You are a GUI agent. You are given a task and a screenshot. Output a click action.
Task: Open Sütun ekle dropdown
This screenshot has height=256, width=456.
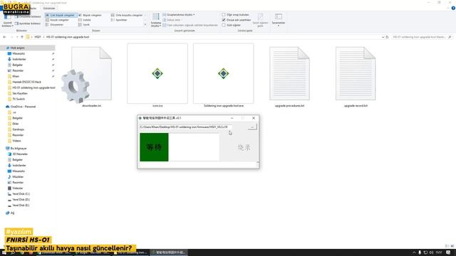tap(172, 20)
